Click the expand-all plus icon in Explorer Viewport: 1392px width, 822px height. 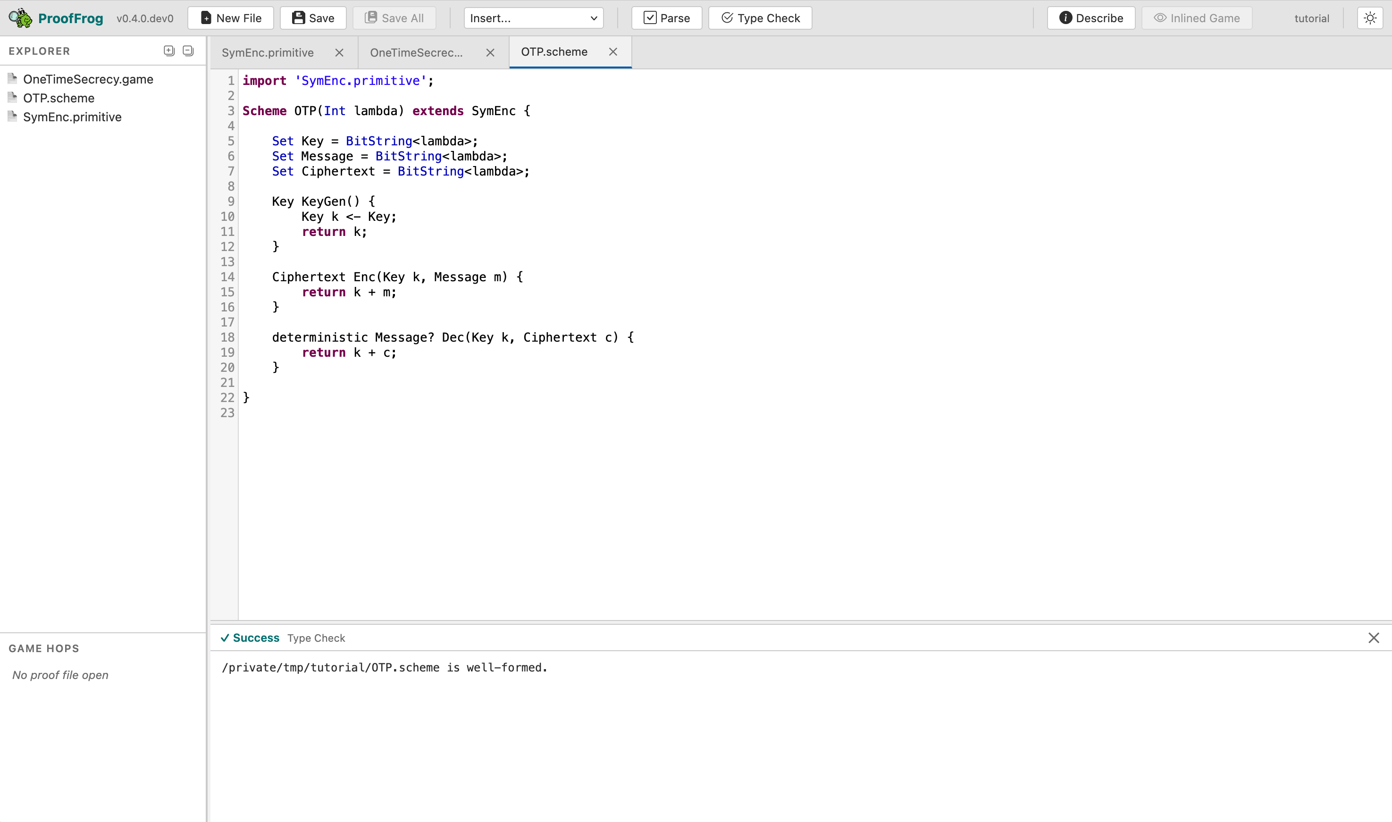tap(168, 50)
